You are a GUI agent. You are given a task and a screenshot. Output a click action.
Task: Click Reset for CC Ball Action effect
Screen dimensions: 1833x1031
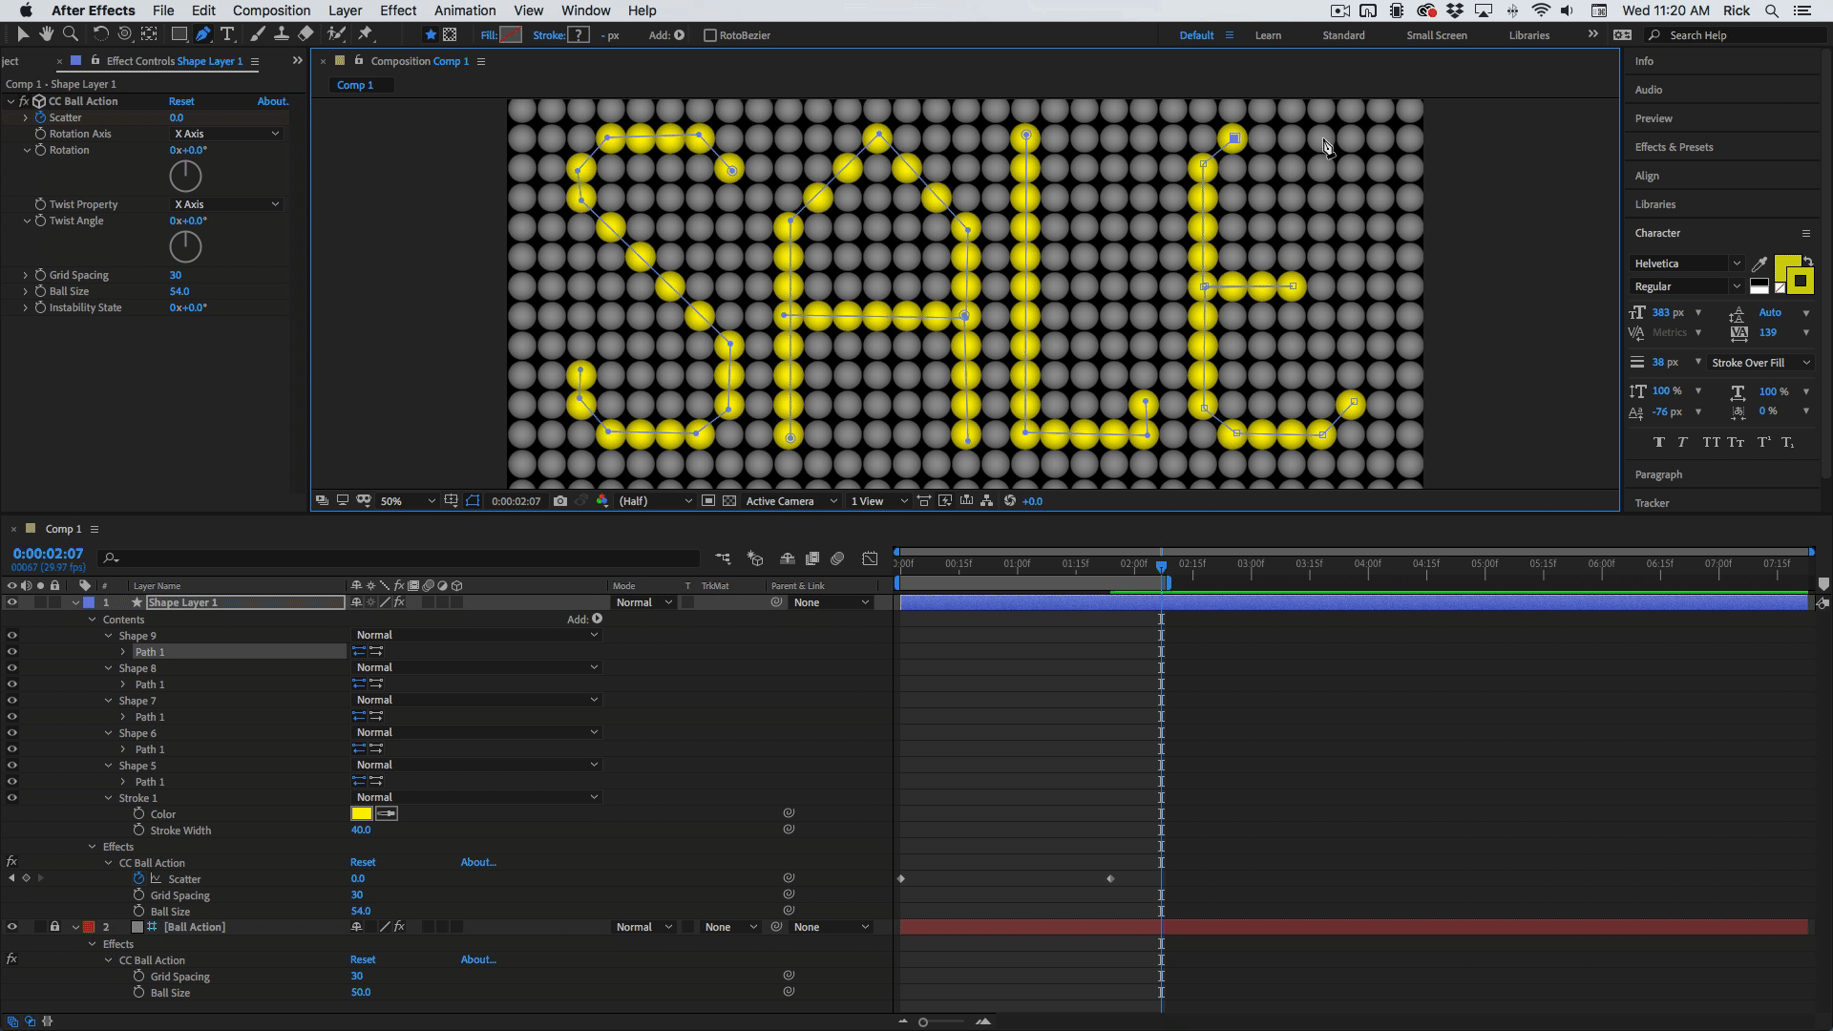[x=181, y=101]
